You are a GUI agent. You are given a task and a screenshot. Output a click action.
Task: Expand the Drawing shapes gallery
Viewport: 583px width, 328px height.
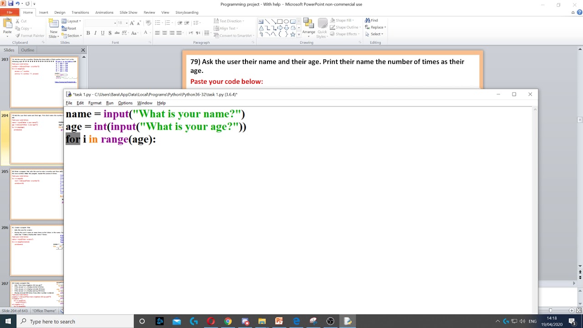(298, 35)
